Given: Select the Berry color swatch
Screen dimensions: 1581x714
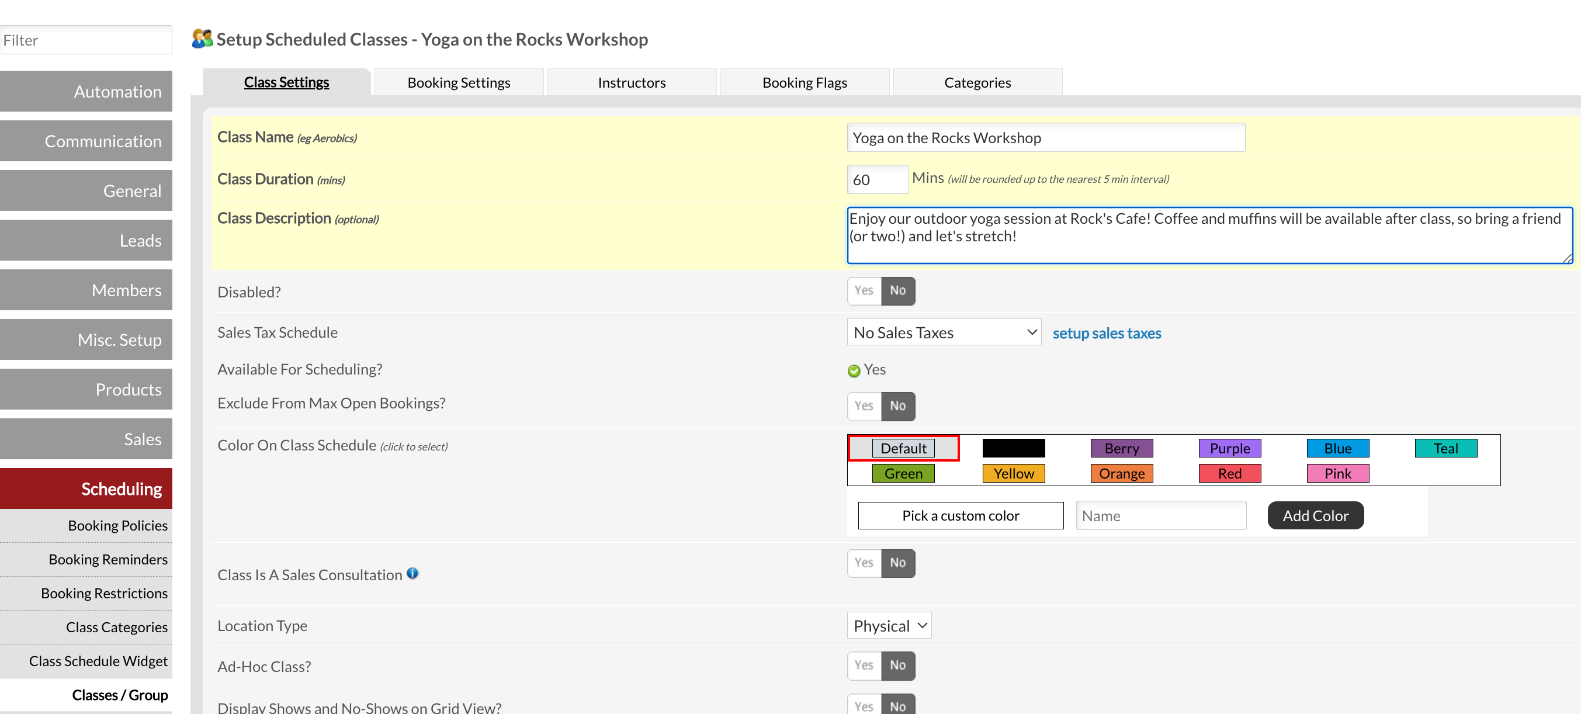Looking at the screenshot, I should point(1122,448).
